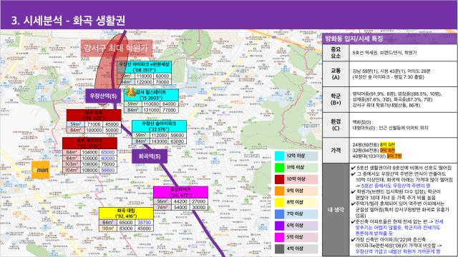Select the blue 7억 이상 legend swatch
Screen dimensions: 458x257
point(280,214)
